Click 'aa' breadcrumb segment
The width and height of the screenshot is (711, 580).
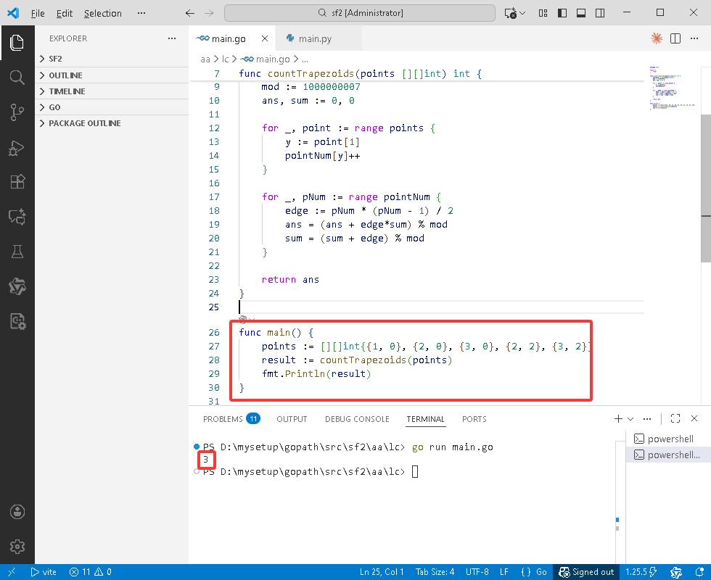click(205, 59)
